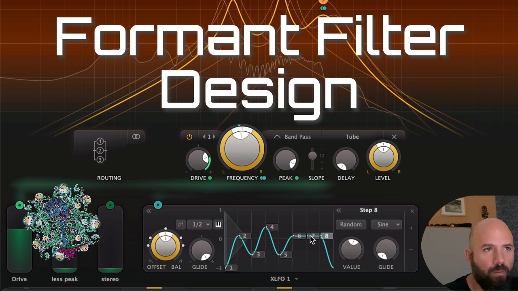This screenshot has height=291, width=518.
Task: Click the Random button
Action: 351,224
